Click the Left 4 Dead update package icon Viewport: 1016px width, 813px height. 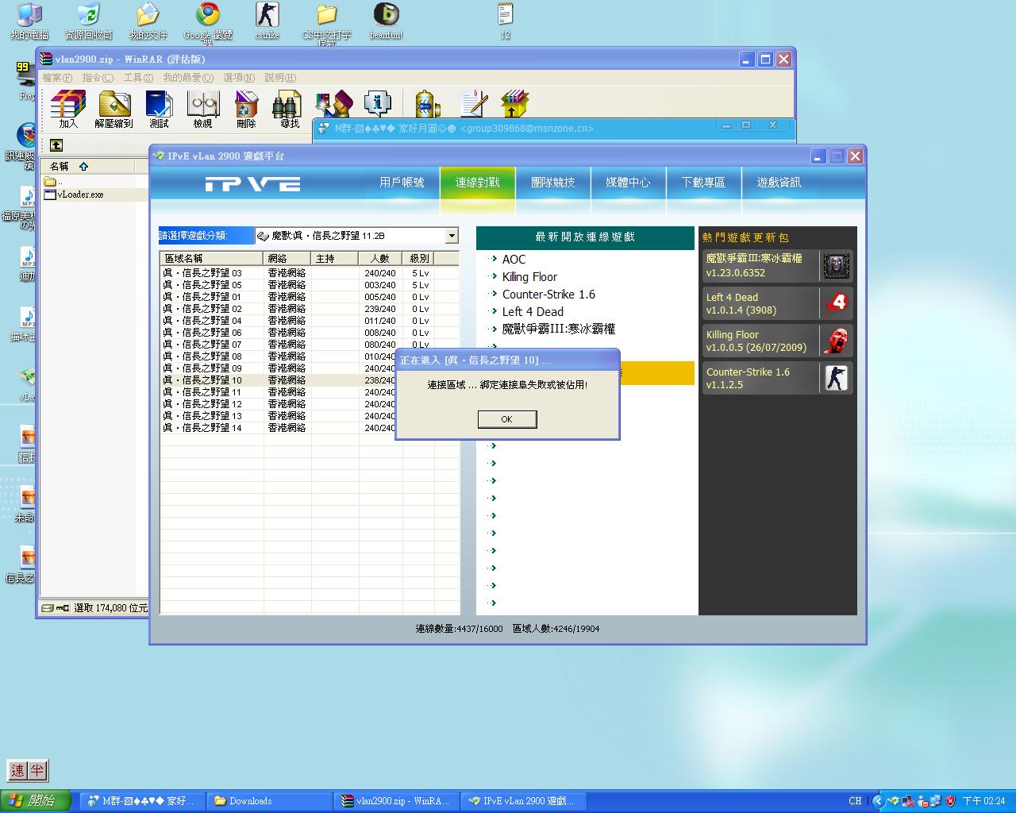(x=836, y=303)
